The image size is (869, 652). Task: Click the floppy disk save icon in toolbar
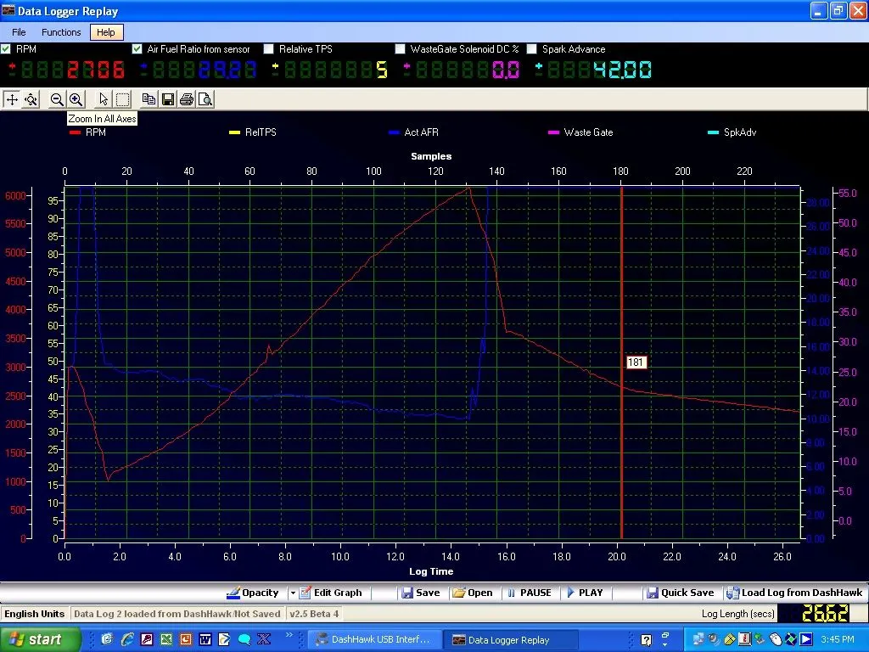(x=168, y=99)
